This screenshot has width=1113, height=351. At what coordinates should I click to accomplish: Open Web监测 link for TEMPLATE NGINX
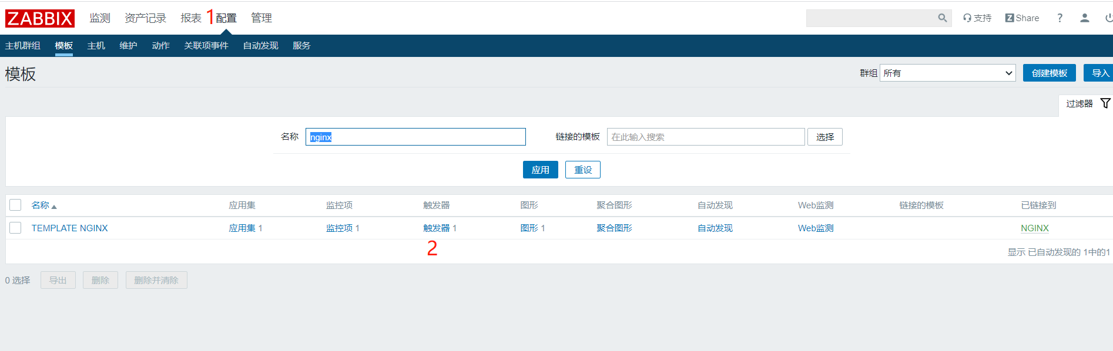click(816, 228)
